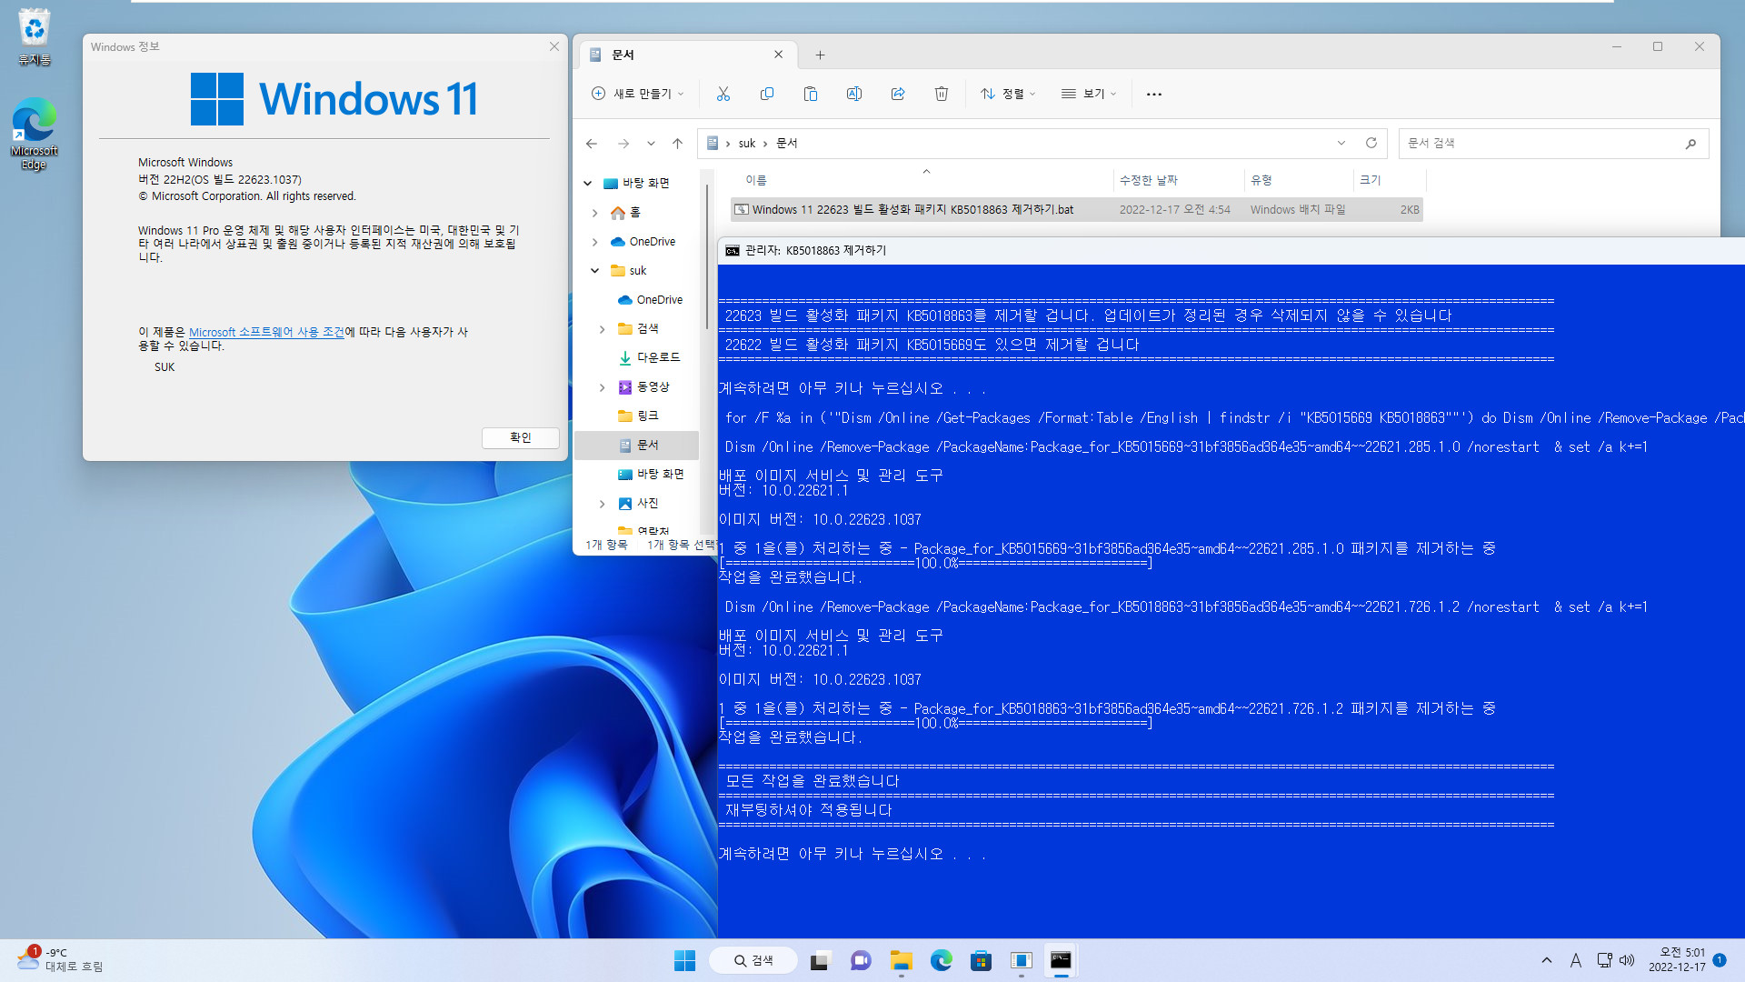Open the 정렬 sort dropdown
This screenshot has width=1745, height=982.
coord(1008,94)
